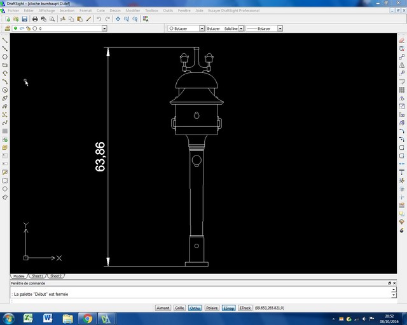Select the Rectangle draw tool
Image resolution: width=407 pixels, height=325 pixels.
point(4,65)
